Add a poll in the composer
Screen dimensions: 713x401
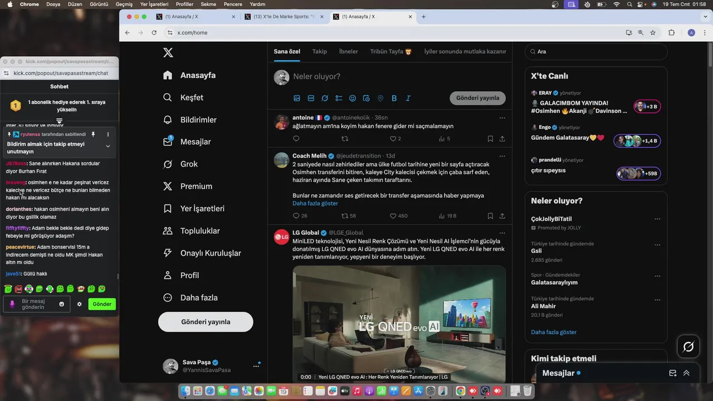[x=339, y=98]
